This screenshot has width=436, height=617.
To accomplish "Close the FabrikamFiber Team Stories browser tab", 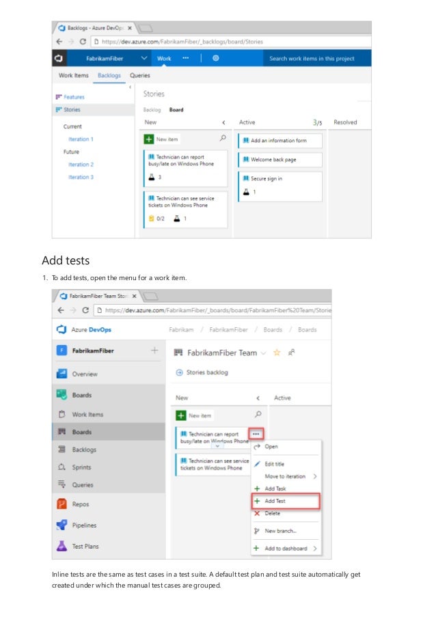I will pyautogui.click(x=134, y=296).
